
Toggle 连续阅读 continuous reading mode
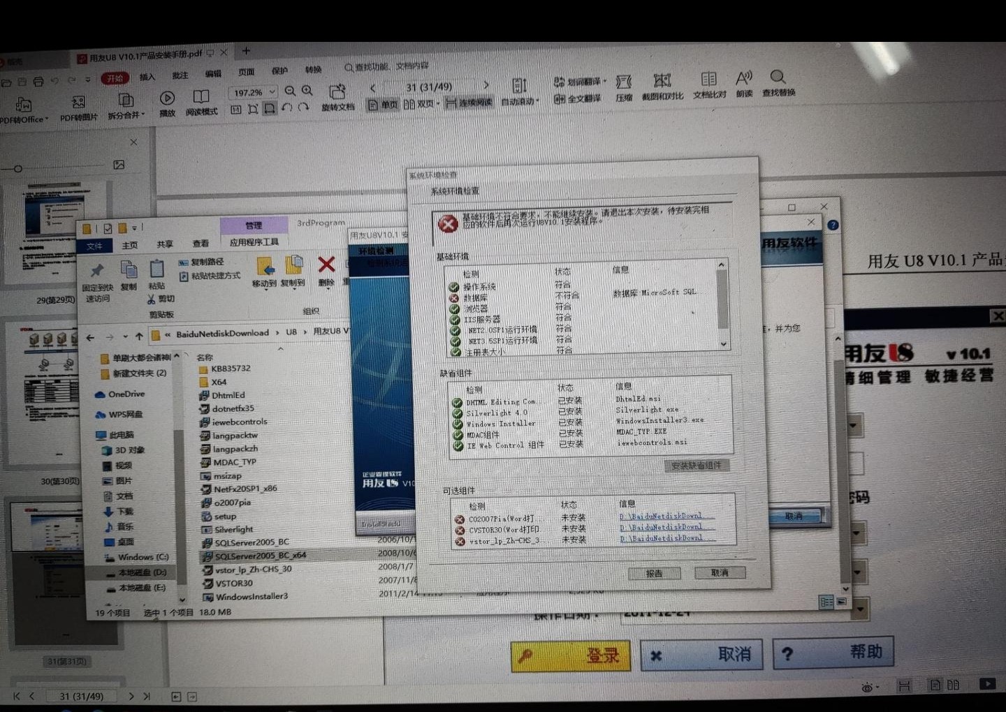pyautogui.click(x=469, y=102)
